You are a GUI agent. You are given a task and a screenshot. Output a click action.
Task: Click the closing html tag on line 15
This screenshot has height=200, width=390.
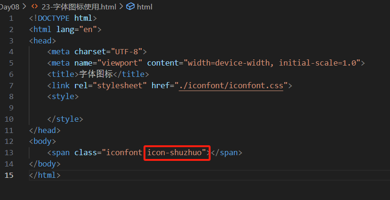45,175
